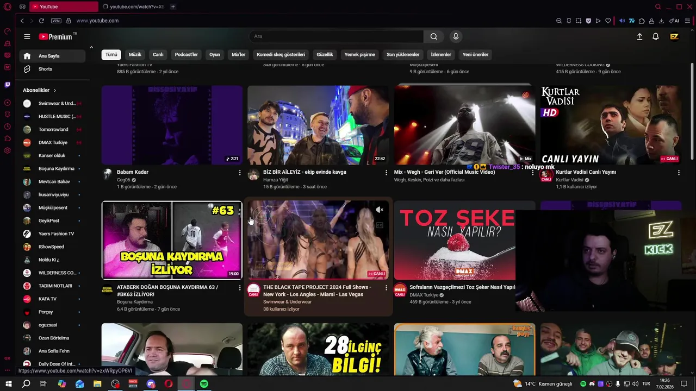Mute tab audio speaker icon in toolbar
Screen dimensions: 696x391
(622, 21)
